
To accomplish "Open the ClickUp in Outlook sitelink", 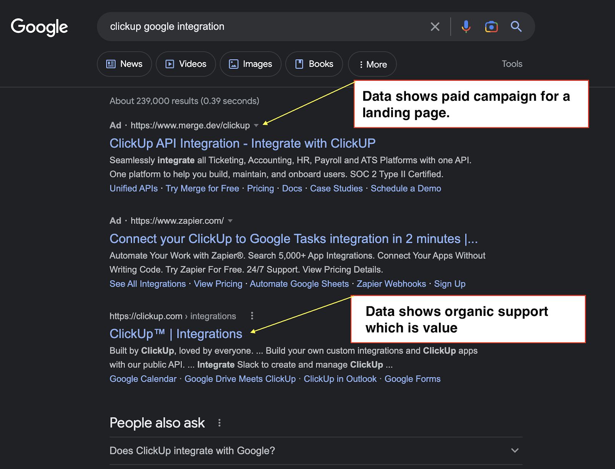I will click(x=340, y=379).
